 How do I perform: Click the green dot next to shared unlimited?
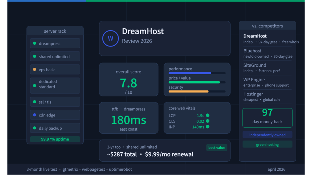coord(35,56)
